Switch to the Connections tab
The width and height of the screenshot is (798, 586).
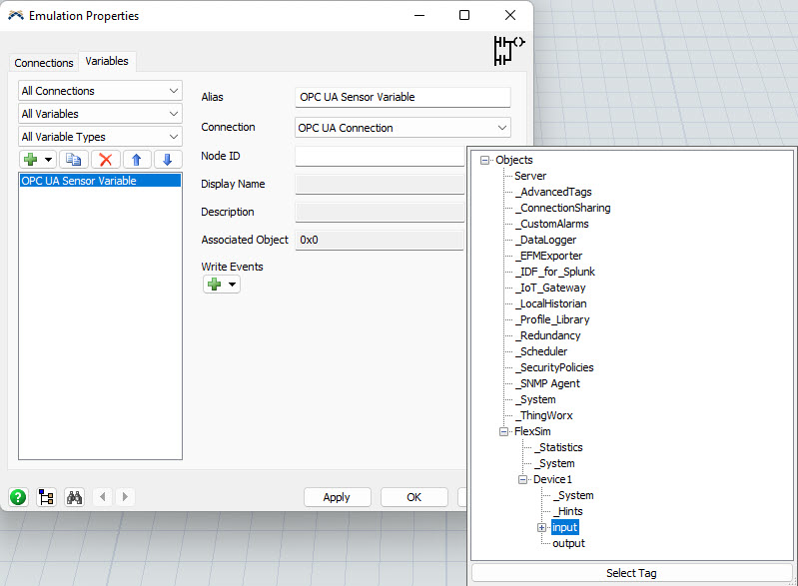44,63
